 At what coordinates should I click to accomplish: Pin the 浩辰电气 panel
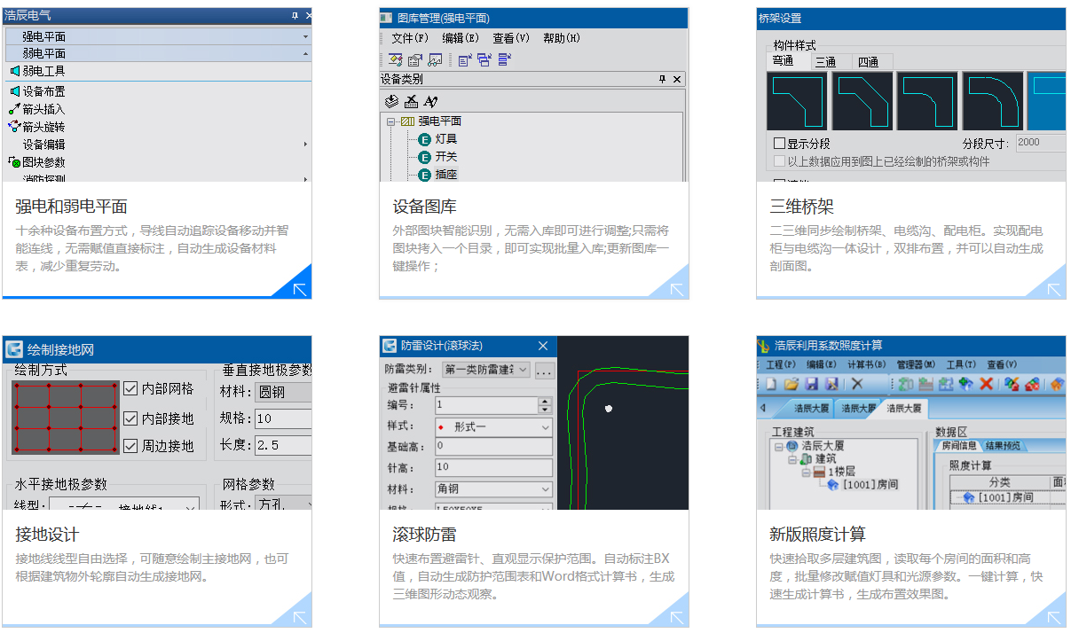pyautogui.click(x=295, y=15)
